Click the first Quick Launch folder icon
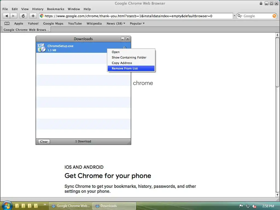 pos(17,206)
